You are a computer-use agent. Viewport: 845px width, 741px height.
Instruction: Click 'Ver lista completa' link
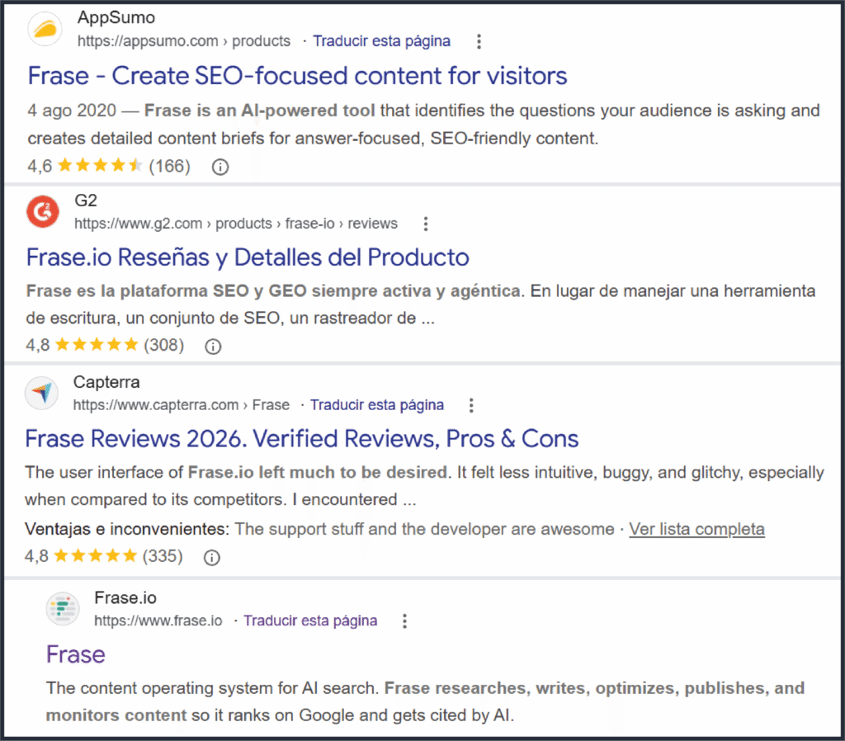point(696,529)
